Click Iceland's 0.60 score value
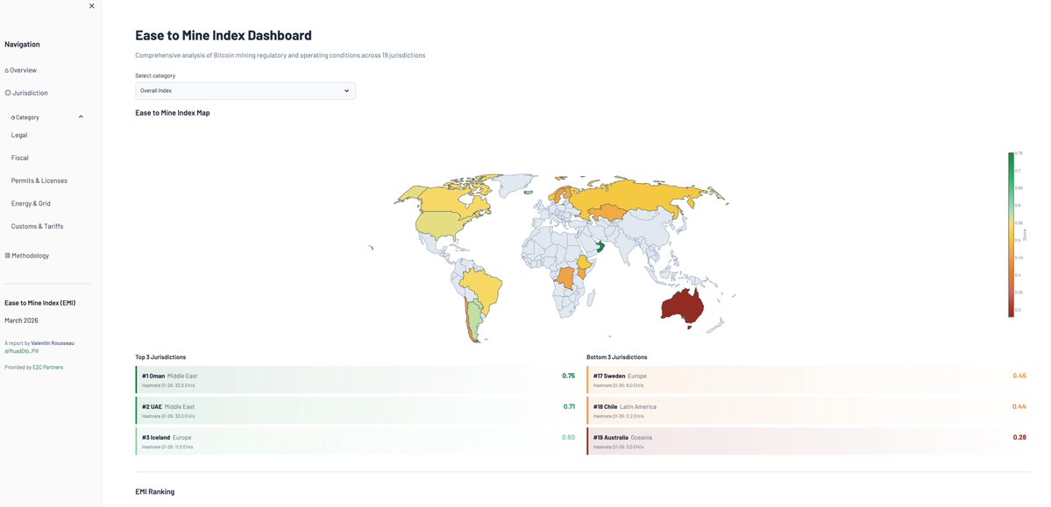The image size is (1051, 507). click(568, 437)
